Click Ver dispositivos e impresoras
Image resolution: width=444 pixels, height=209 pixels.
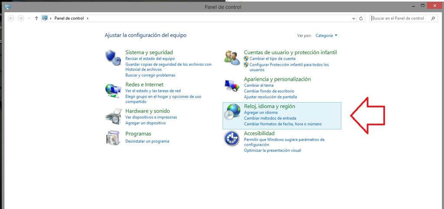click(x=151, y=117)
